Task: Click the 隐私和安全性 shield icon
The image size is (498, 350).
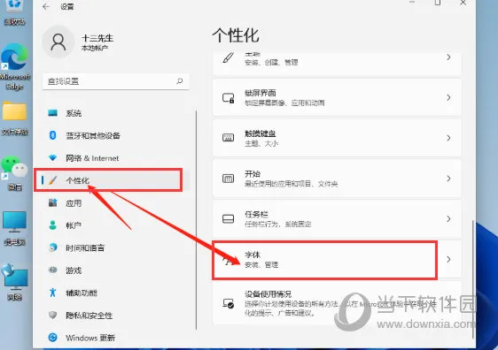Action: point(52,315)
